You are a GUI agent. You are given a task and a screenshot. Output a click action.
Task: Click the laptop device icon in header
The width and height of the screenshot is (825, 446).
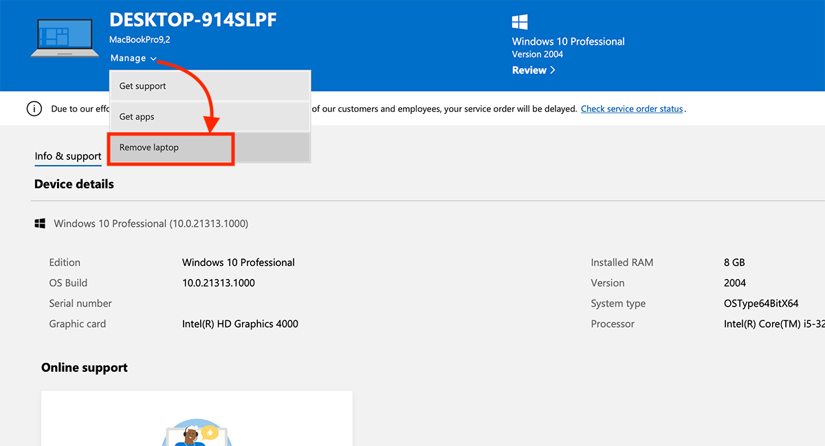pyautogui.click(x=65, y=38)
